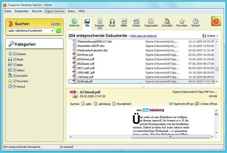Click the Dateien icon in Kategorien panel
227x153 pixels.
(10, 54)
